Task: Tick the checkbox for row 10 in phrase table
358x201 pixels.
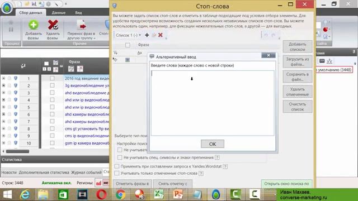Action: click(52, 143)
